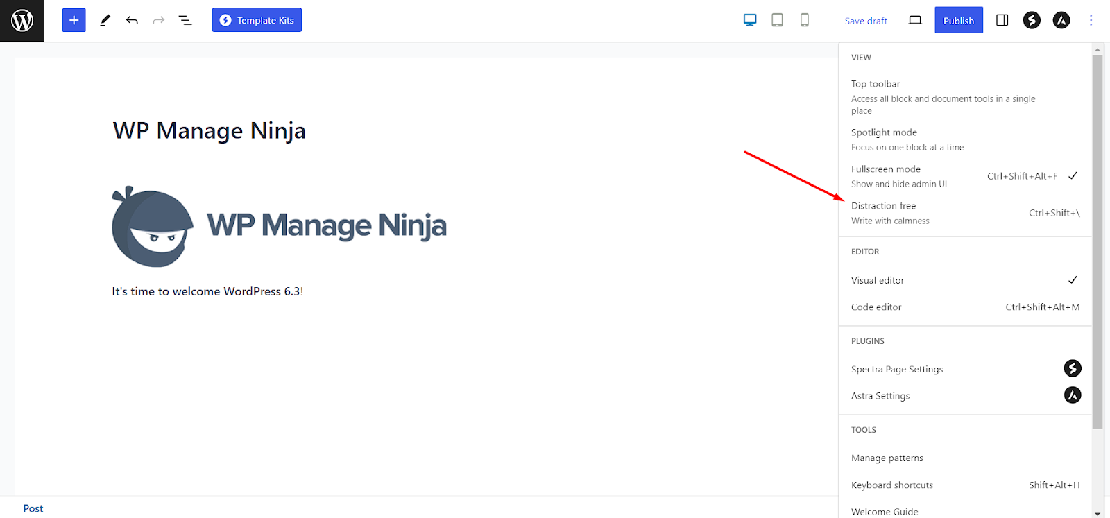Click Spectra icon in Plugins section
Screen dimensions: 1110x518
[1073, 368]
